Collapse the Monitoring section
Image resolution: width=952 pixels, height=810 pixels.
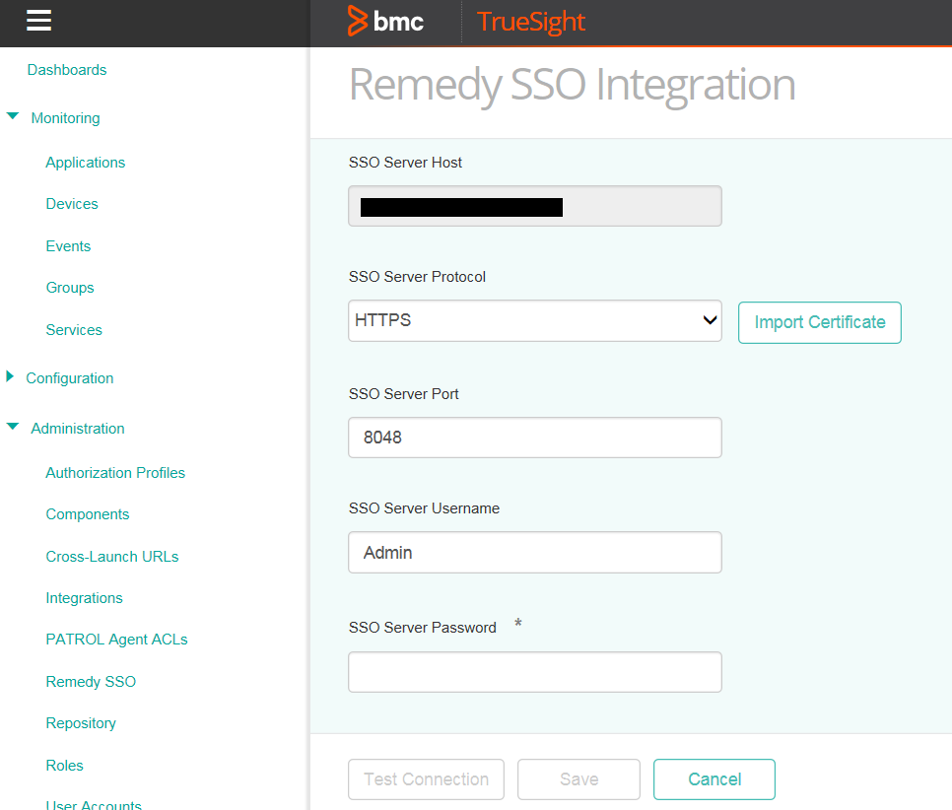click(x=13, y=117)
